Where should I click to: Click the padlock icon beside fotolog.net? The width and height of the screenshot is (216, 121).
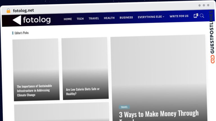(x=8, y=11)
